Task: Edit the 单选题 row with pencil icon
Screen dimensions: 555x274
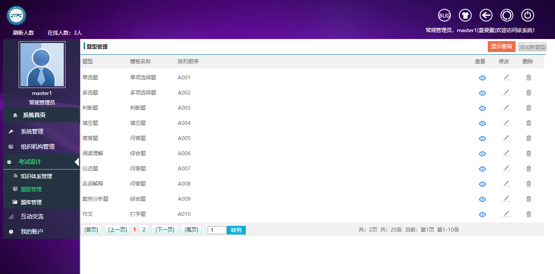Action: click(506, 78)
